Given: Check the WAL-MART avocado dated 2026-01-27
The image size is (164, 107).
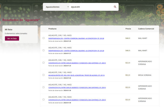Looking at the screenshot, I should coord(44,50).
